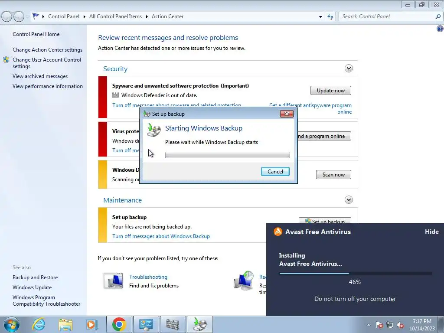This screenshot has width=444, height=333.
Task: Open Windows Explorer folder icon in taskbar
Action: click(65, 324)
